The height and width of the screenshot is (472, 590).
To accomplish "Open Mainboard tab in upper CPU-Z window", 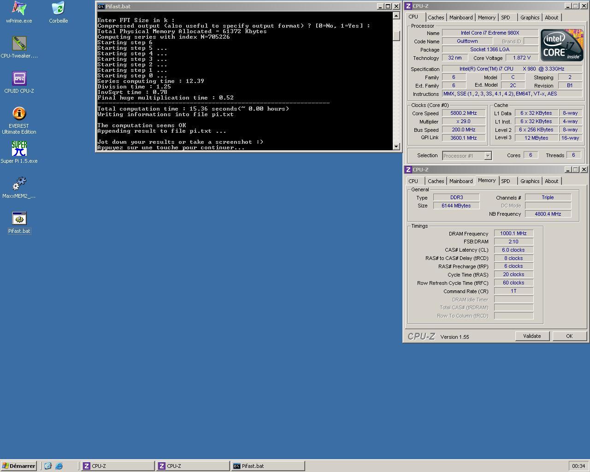I will [x=461, y=18].
